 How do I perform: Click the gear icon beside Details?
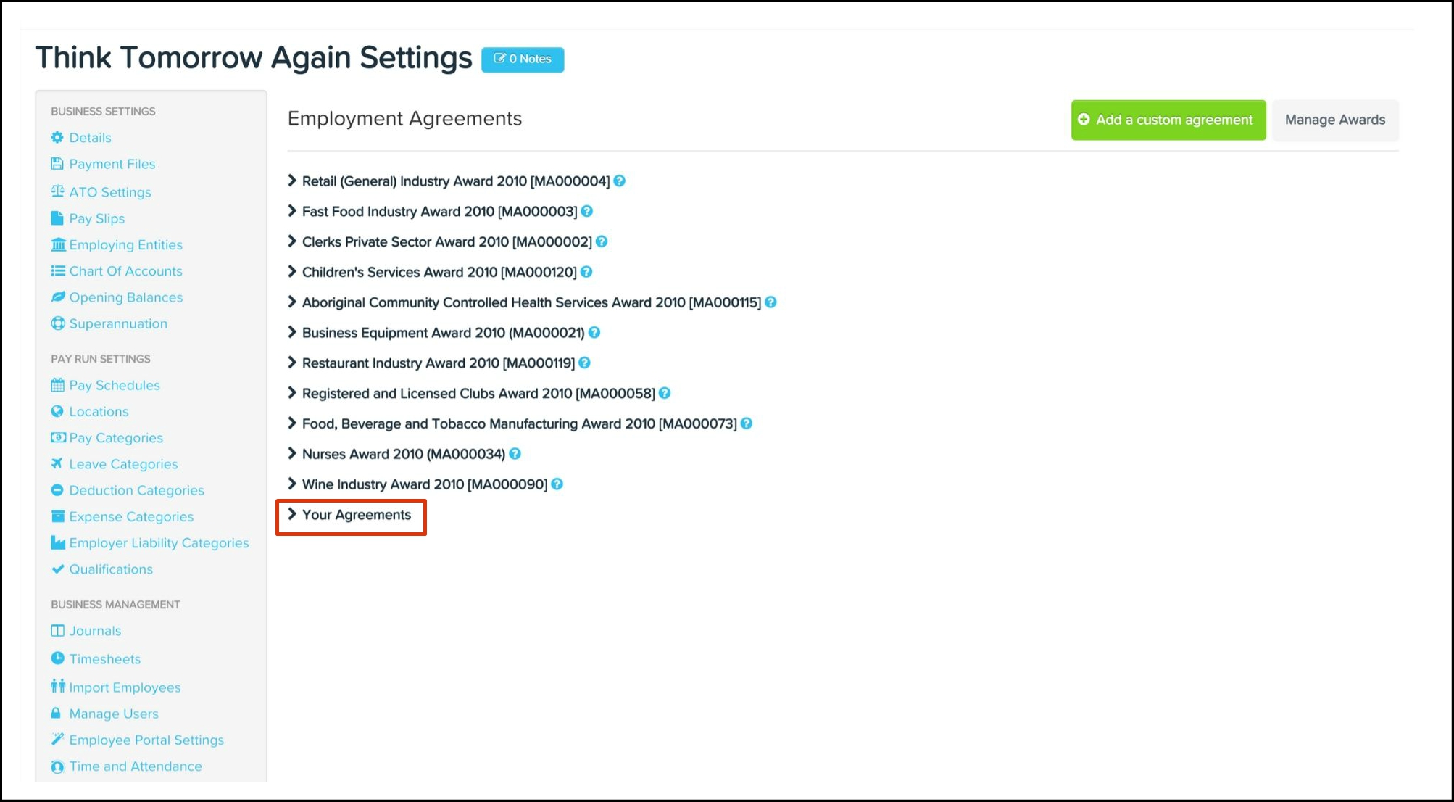(x=57, y=137)
